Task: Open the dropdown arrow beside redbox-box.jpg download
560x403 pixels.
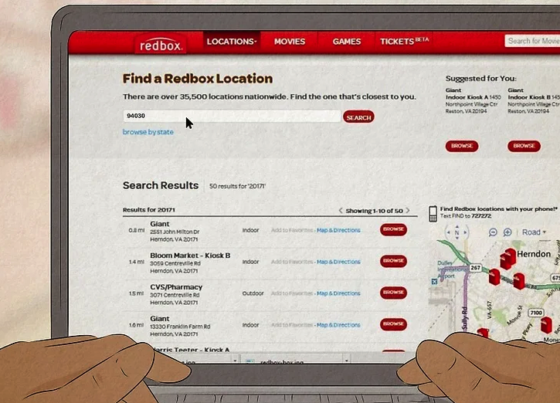Action: pos(346,361)
